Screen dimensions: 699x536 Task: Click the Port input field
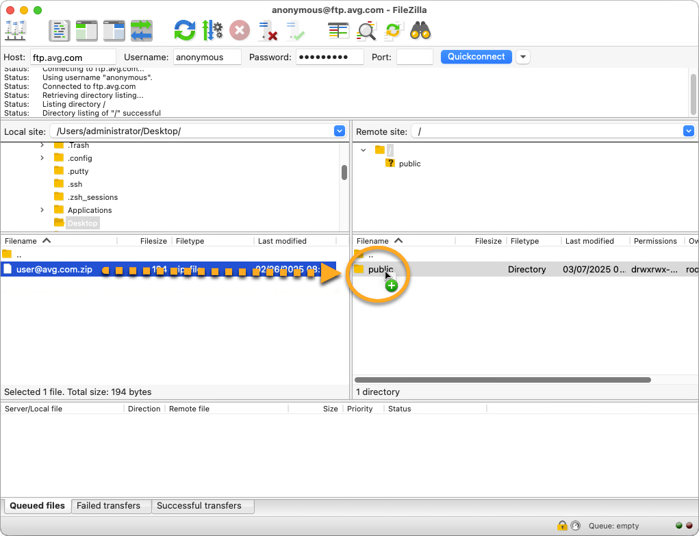point(414,58)
